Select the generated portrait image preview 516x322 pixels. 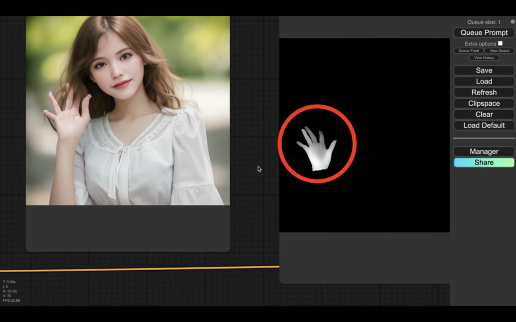127,111
